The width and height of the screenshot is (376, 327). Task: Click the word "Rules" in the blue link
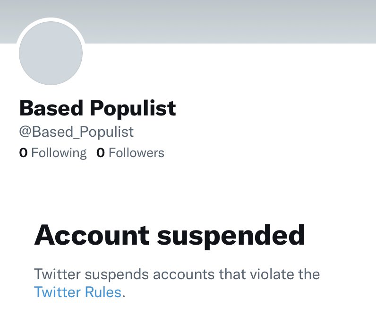103,292
